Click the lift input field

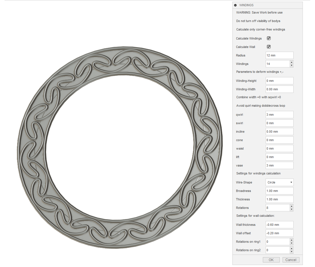point(279,157)
